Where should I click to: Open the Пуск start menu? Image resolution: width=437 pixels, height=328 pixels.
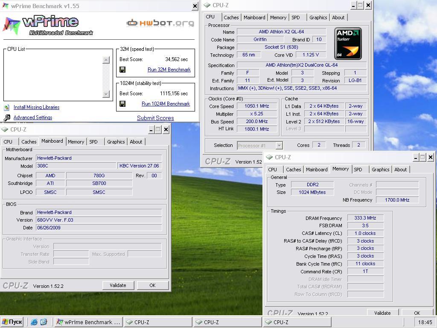12,322
